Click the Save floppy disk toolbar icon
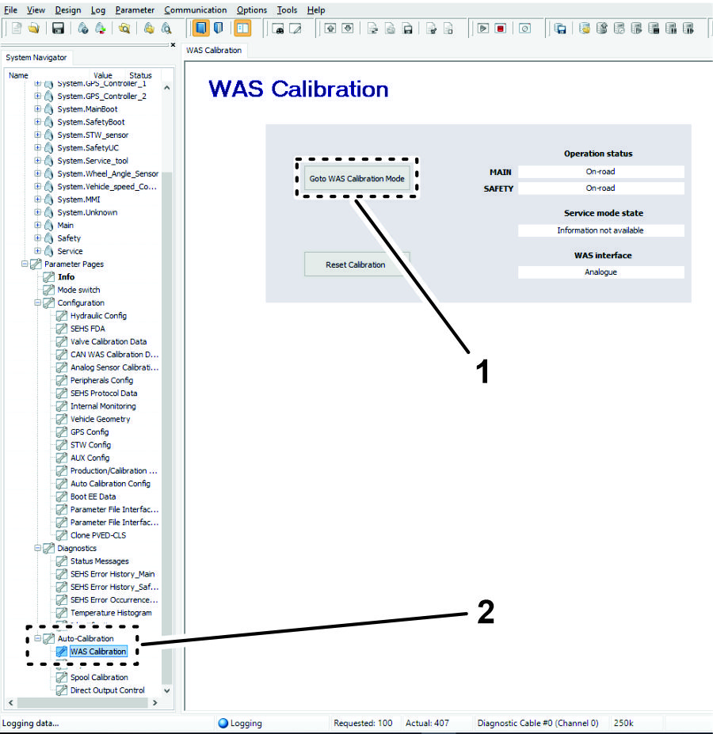The width and height of the screenshot is (713, 734). click(58, 29)
